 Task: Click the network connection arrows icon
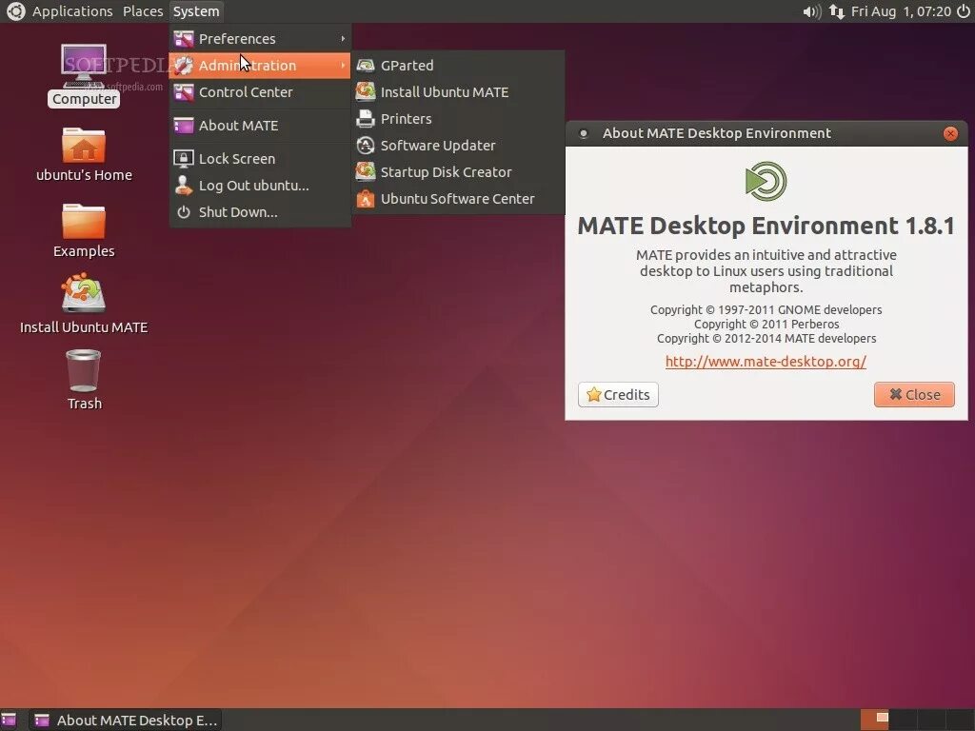click(836, 11)
